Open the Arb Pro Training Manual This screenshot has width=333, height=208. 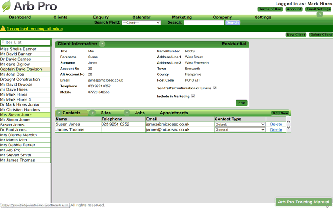pos(303,202)
